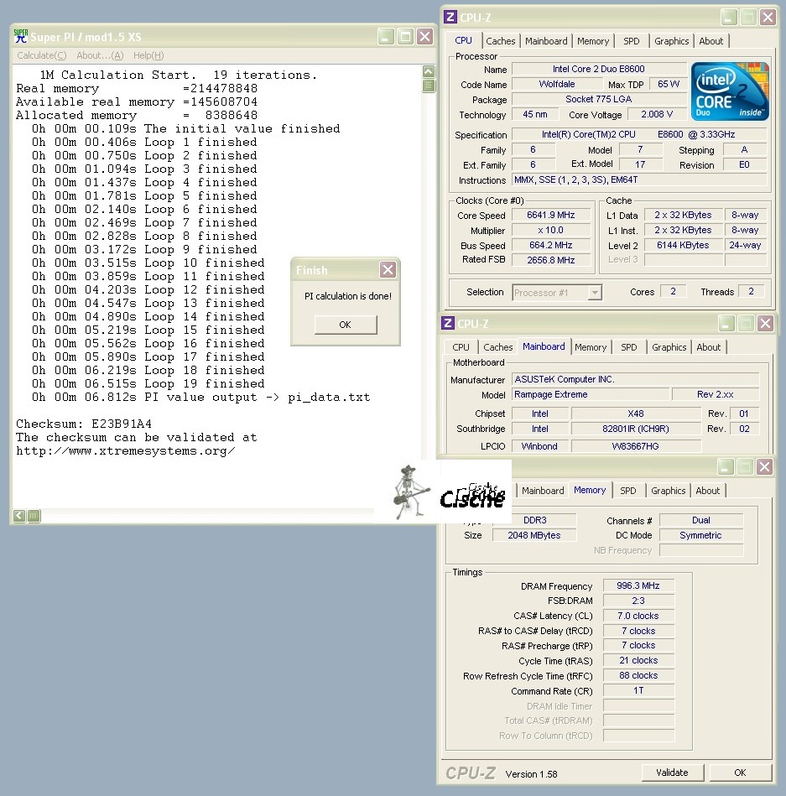Click the CPU-Z logo icon in Mainboard window title bar

(447, 323)
